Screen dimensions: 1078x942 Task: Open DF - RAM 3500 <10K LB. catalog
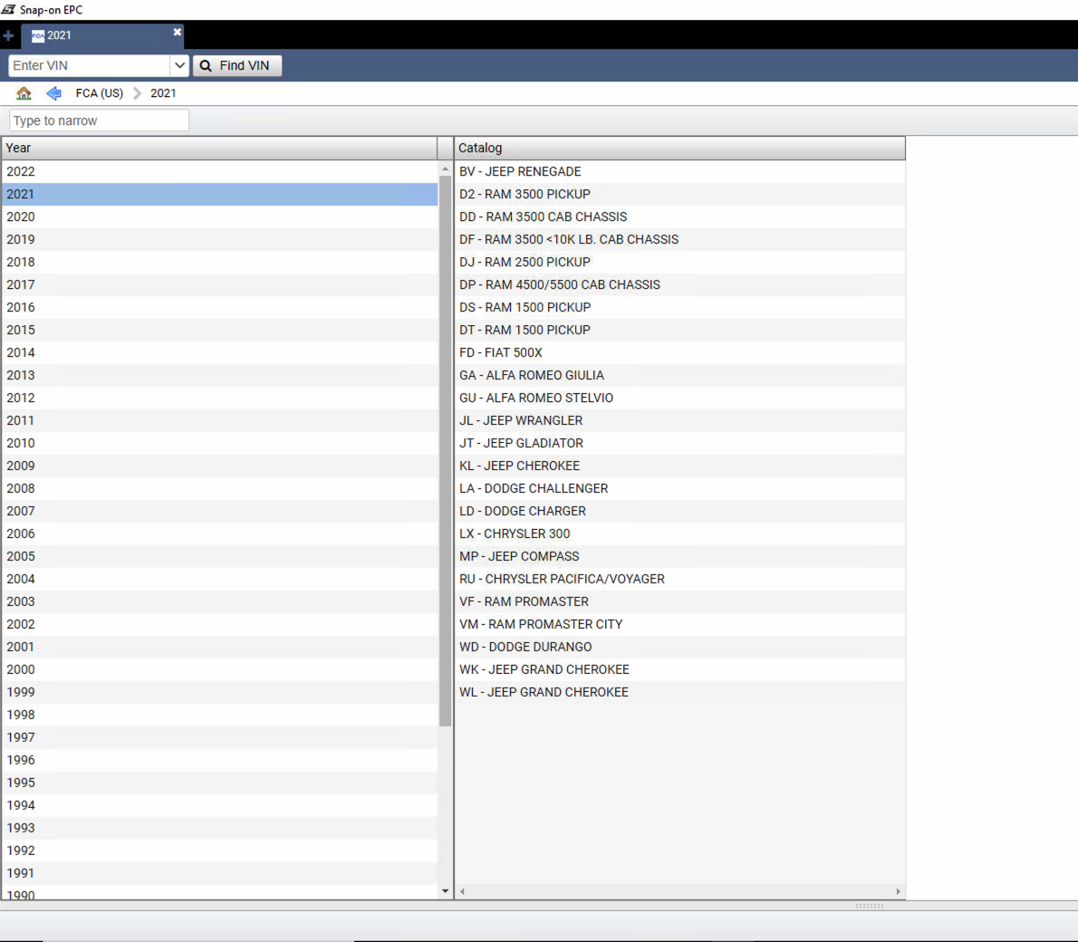tap(680, 239)
